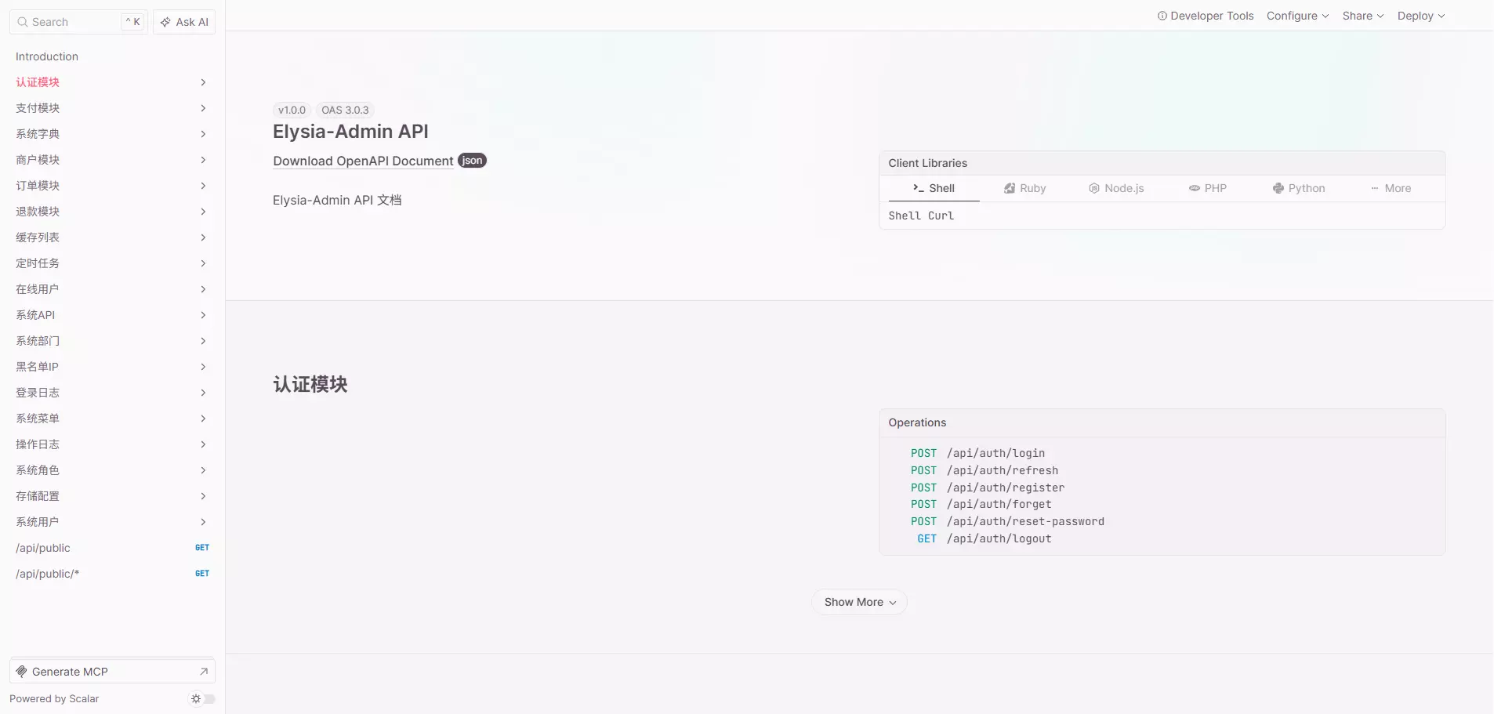Expand the 登录日志 chevron

203,393
